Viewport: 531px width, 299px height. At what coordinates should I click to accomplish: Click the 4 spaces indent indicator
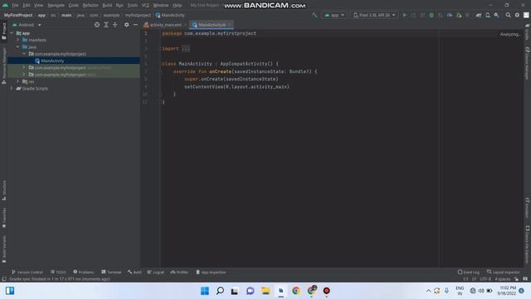502,279
